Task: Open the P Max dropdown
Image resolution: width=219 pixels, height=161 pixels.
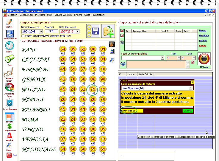Action: (194, 58)
